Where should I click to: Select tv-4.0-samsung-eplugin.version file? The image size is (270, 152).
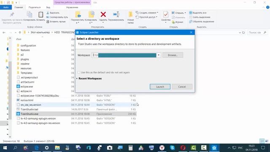click(x=38, y=119)
